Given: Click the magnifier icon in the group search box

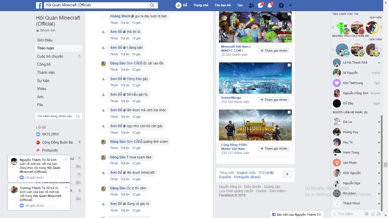Looking at the screenshot, I should click(78, 116).
